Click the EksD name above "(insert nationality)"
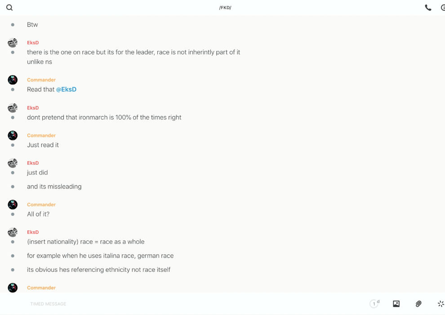The width and height of the screenshot is (445, 315). [33, 232]
